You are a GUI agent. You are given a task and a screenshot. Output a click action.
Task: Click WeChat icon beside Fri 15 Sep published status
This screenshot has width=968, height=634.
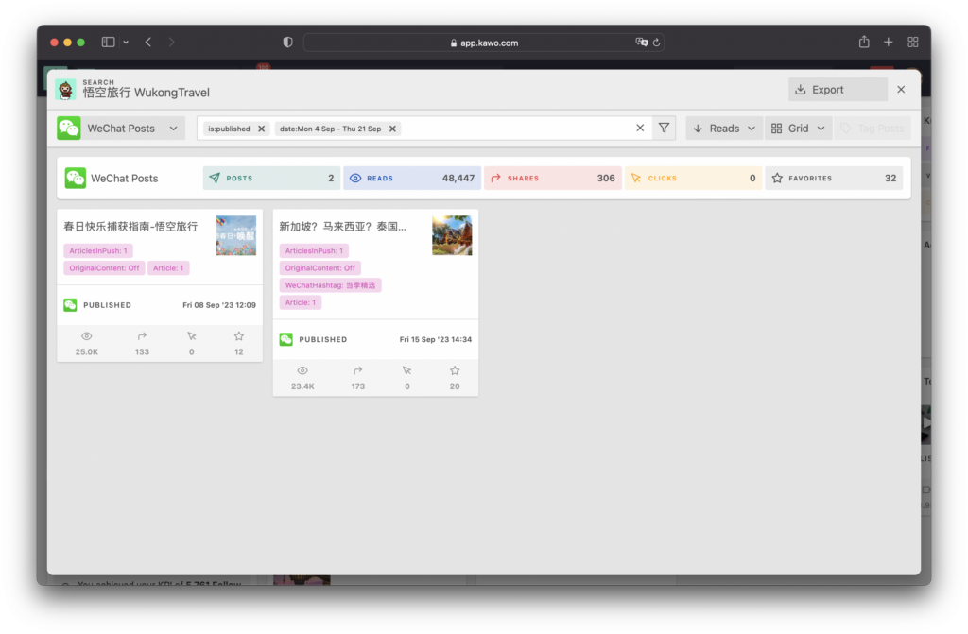point(285,339)
